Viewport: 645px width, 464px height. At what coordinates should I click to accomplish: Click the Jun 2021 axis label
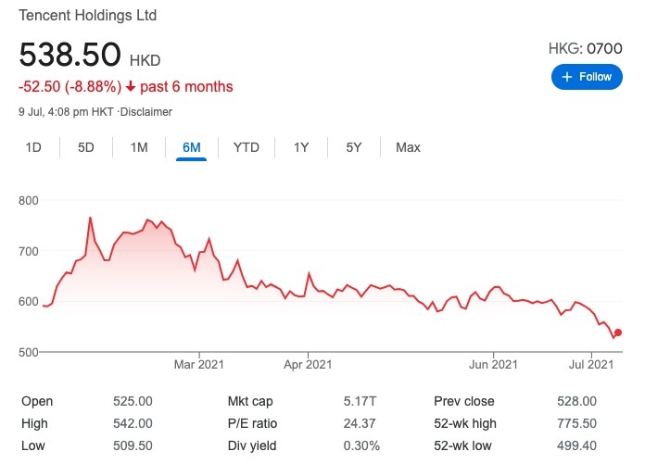[492, 365]
